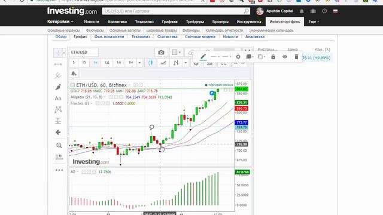Open the Теханализ main menu
Viewport: 383px width, 215px height.
point(144,21)
